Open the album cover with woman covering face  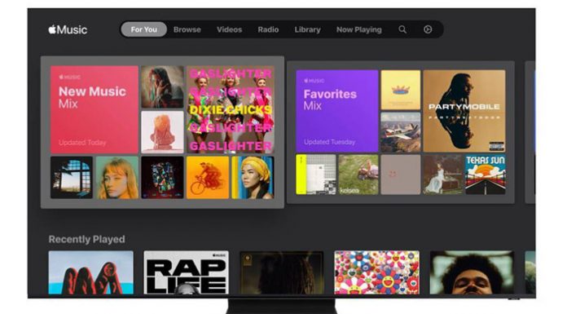162,87
